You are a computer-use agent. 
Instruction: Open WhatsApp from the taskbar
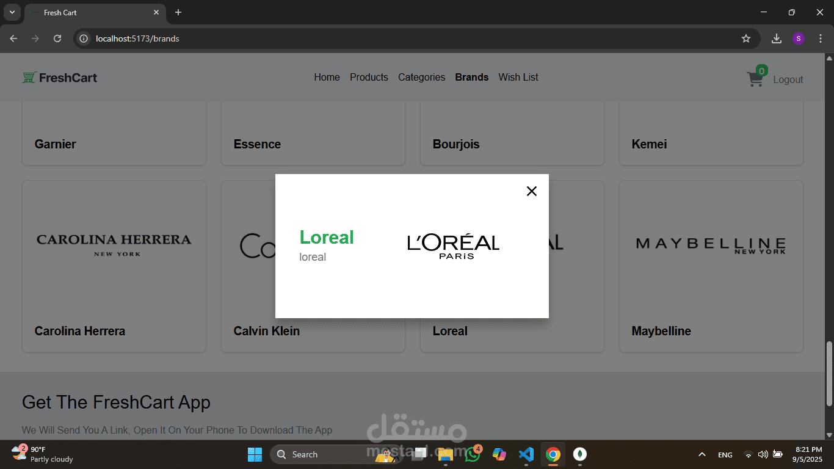point(473,454)
